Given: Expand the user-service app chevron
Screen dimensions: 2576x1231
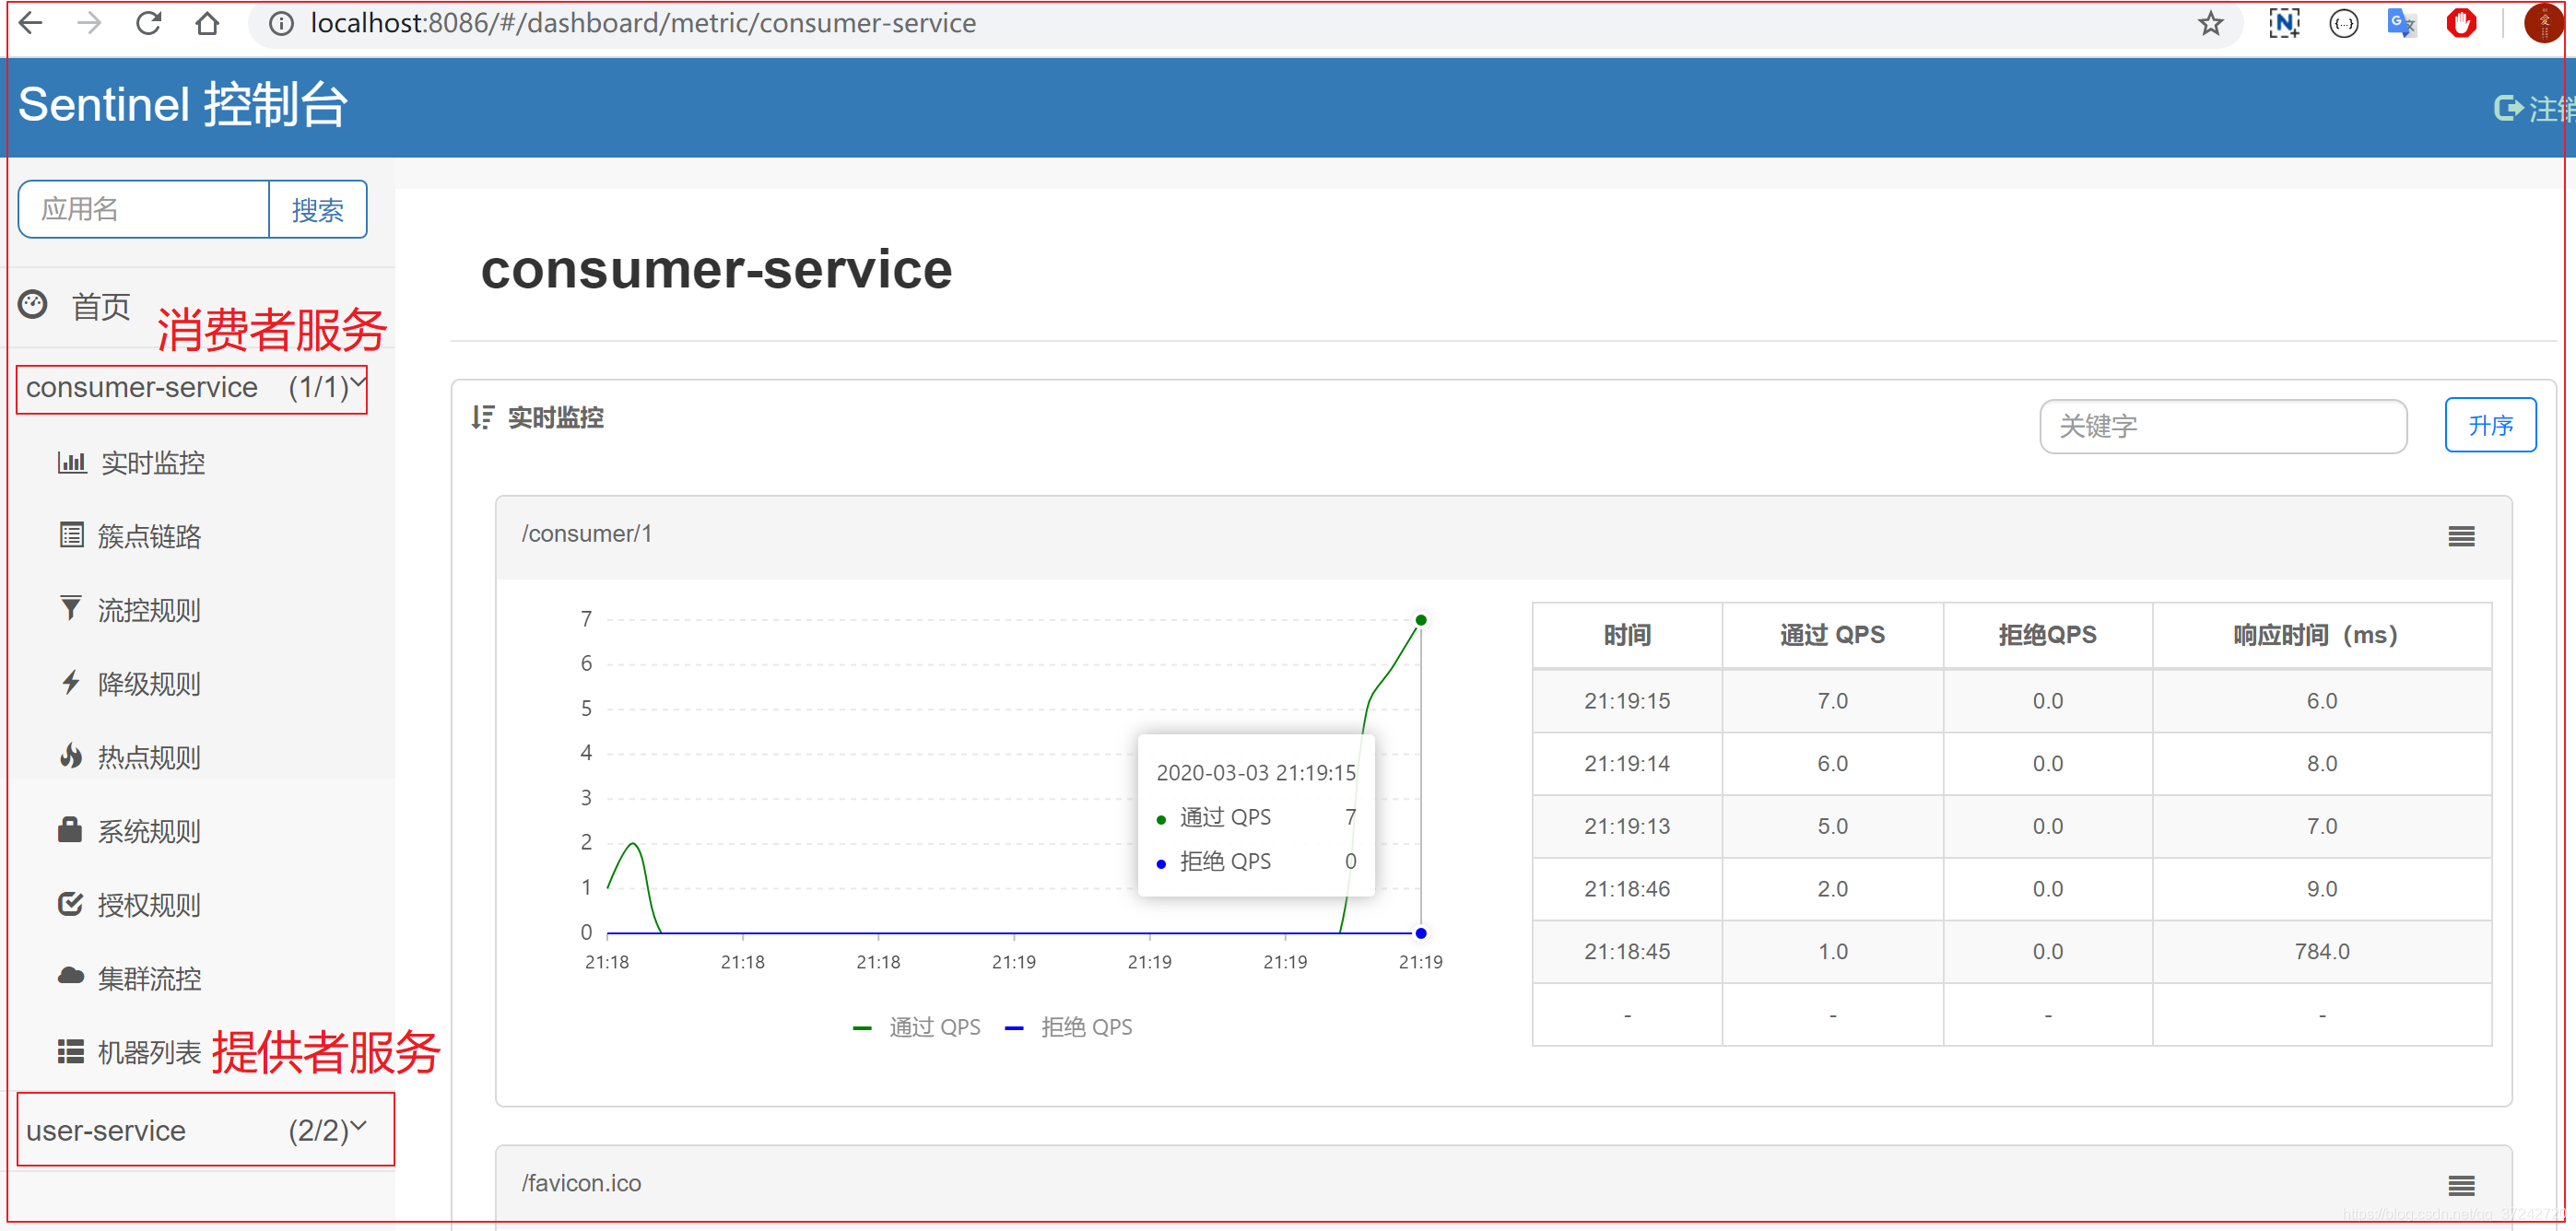Looking at the screenshot, I should click(x=358, y=1125).
